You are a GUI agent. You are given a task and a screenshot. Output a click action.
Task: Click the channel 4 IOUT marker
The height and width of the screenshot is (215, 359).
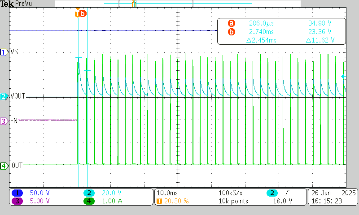(4, 166)
